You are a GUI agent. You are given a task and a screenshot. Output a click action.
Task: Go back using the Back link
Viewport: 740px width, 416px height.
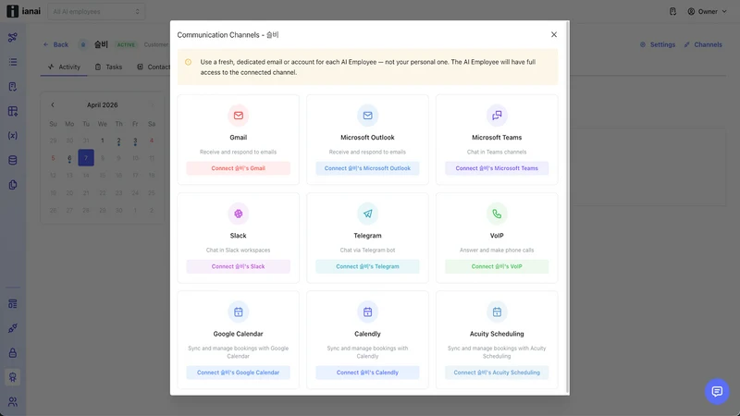pos(55,44)
